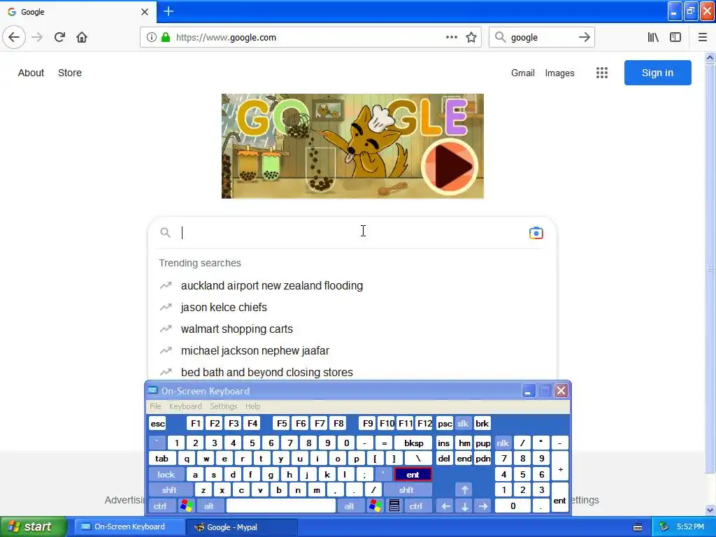Open the About link

(31, 73)
